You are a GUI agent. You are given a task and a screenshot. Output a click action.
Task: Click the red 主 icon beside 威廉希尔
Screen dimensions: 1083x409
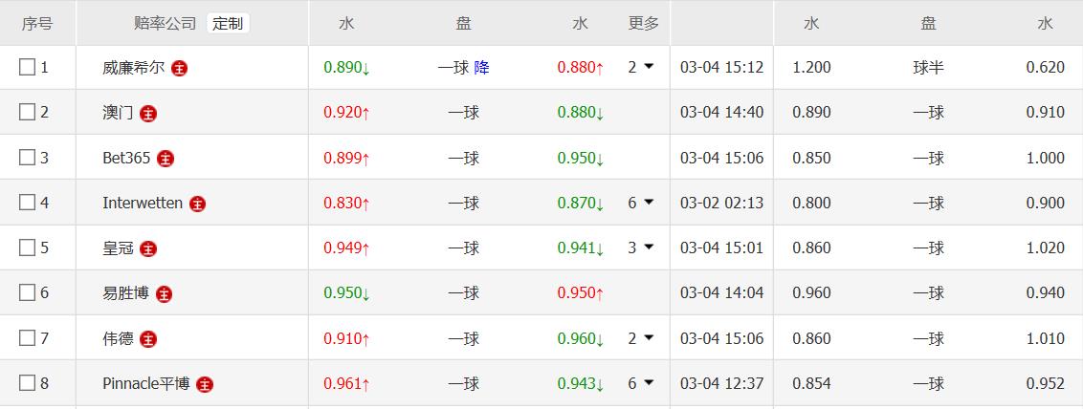click(180, 69)
